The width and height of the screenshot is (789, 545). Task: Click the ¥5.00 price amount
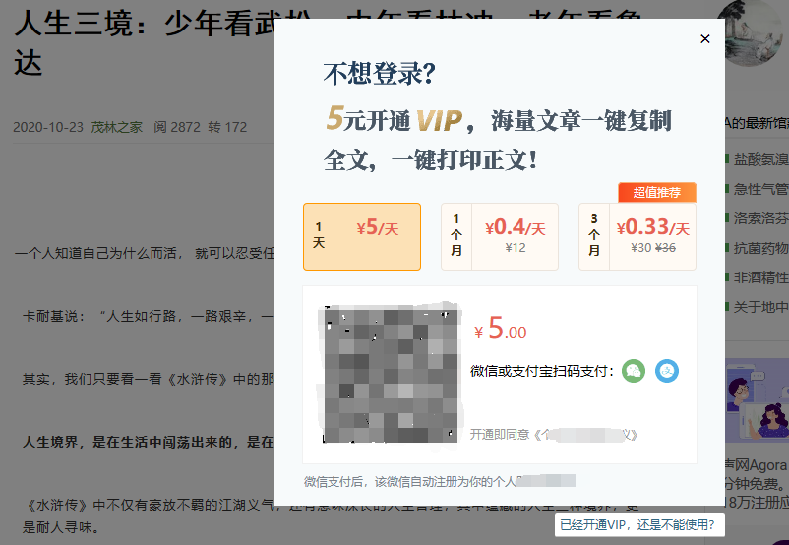coord(500,329)
